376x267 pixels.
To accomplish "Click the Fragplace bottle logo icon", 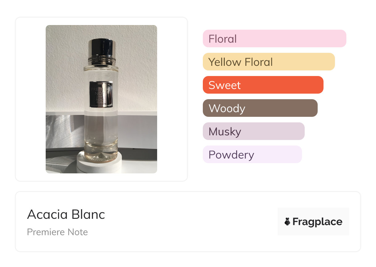I will [x=287, y=222].
